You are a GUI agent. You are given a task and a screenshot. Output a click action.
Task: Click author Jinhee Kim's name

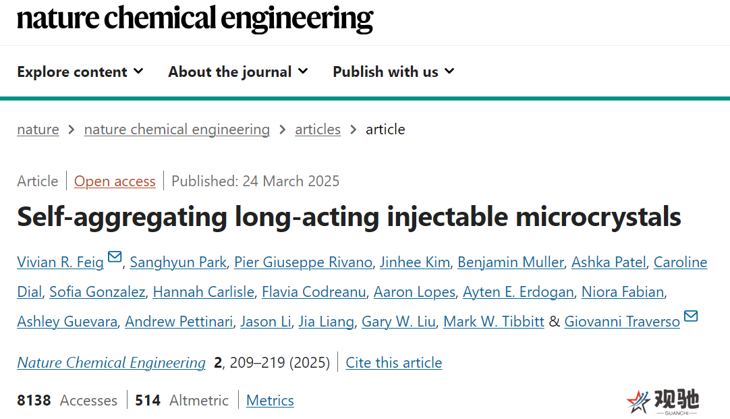pyautogui.click(x=415, y=262)
